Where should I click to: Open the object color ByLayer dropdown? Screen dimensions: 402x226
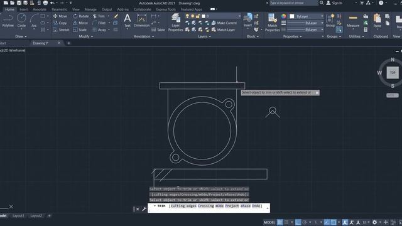click(x=307, y=16)
